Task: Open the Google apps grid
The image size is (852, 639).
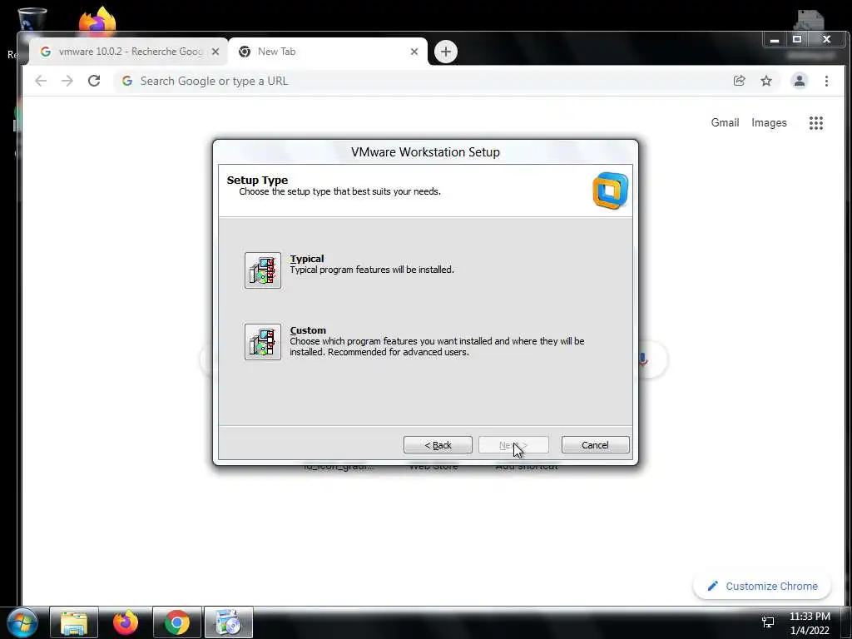Action: click(815, 123)
